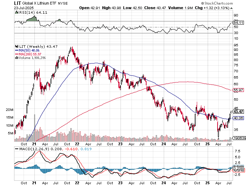The height and width of the screenshot is (186, 246).
Task: Click the 64.11 RSI value tag
Action: coord(238,23)
